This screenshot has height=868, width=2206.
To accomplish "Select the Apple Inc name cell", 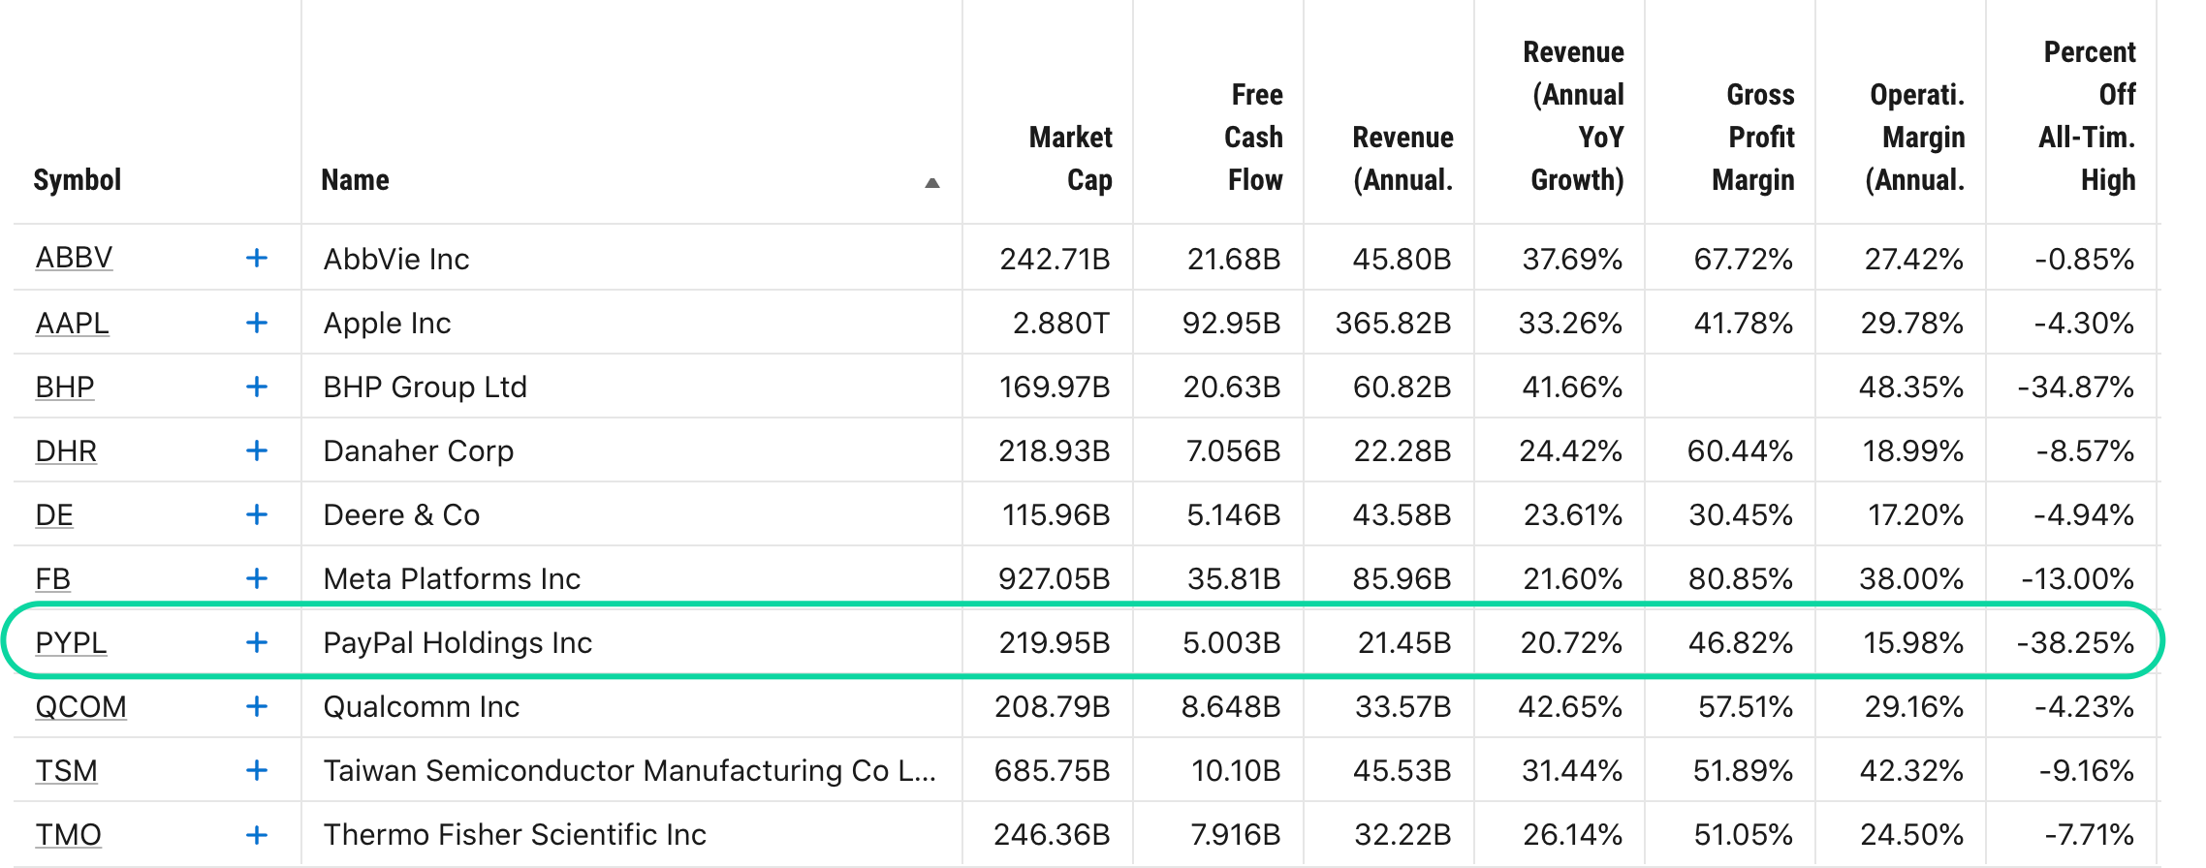I will pos(387,323).
